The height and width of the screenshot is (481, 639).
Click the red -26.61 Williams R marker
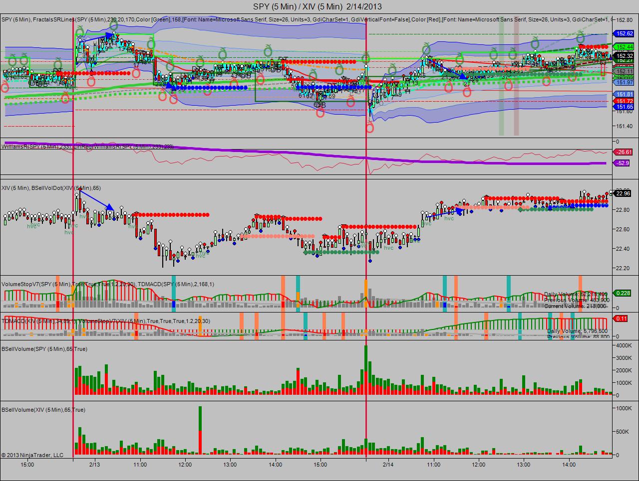(x=624, y=152)
